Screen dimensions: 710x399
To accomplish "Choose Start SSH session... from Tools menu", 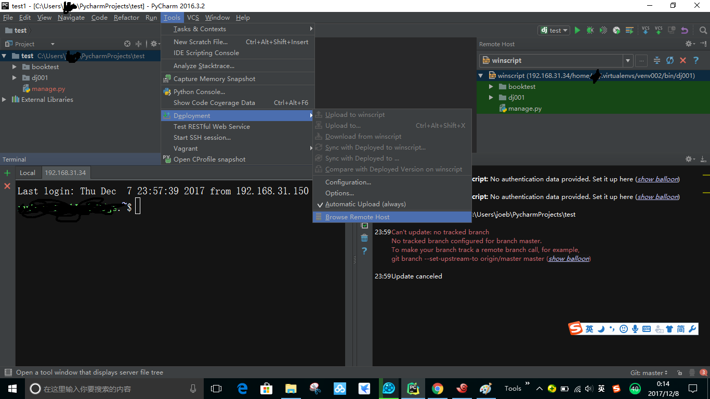I will tap(238, 138).
